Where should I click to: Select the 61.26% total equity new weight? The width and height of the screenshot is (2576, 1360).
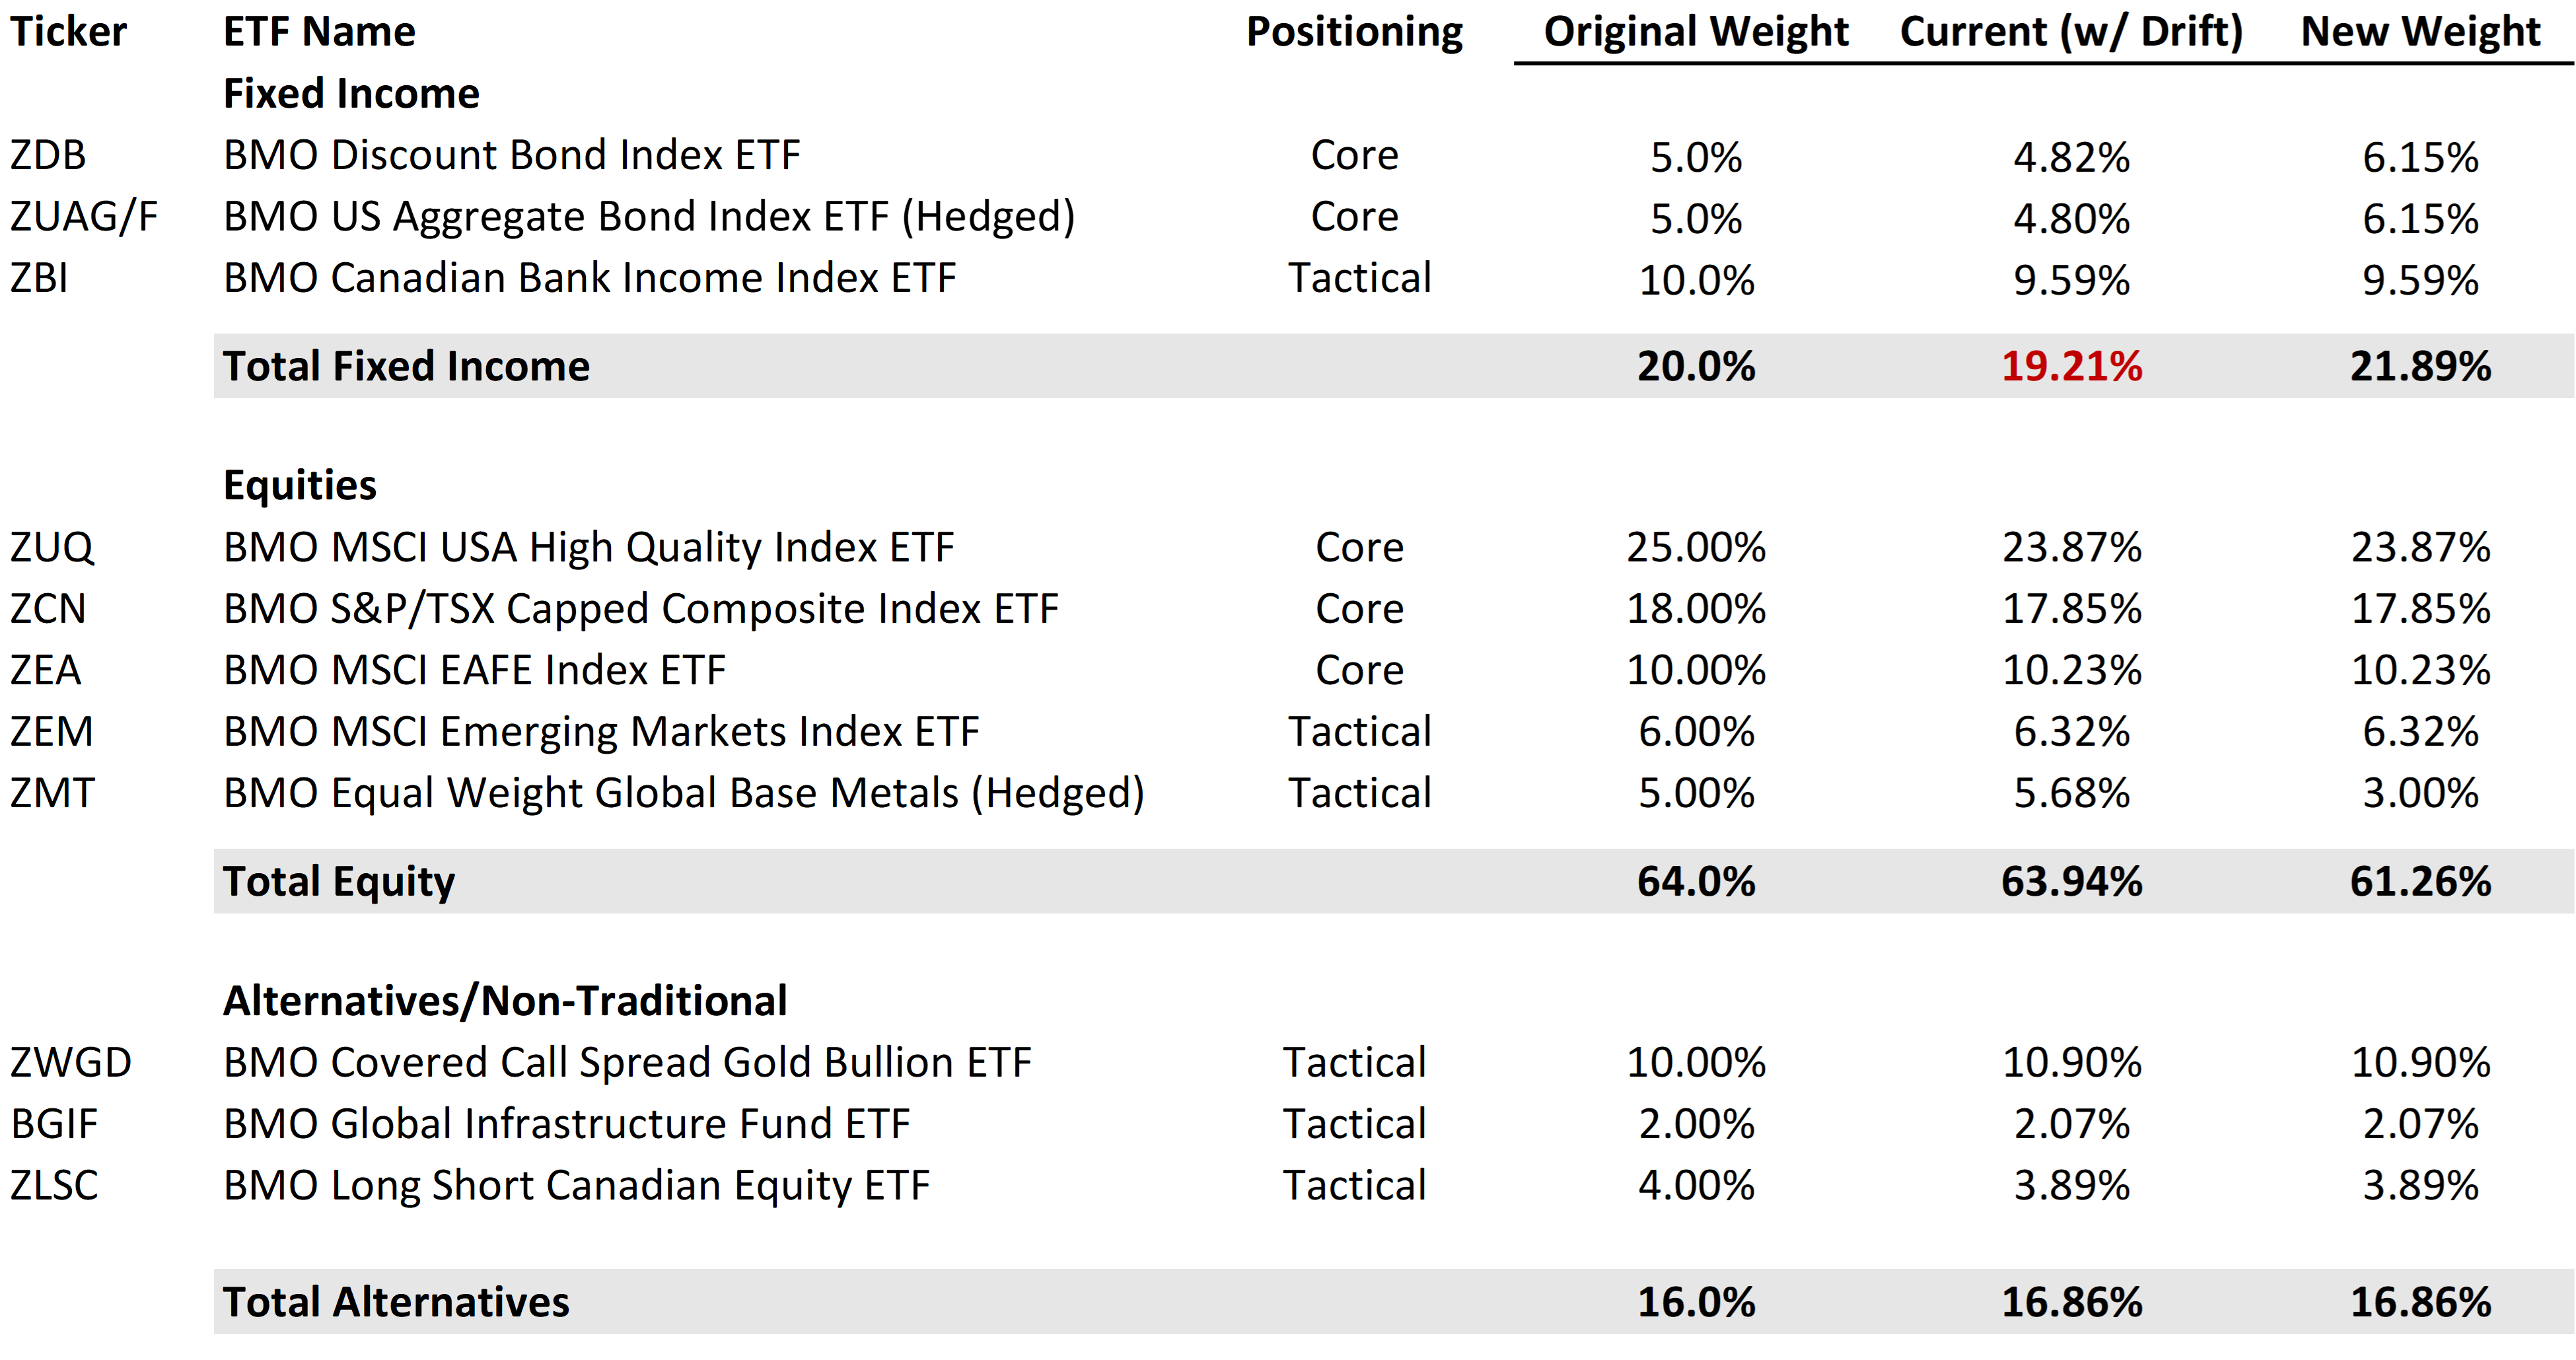click(x=2420, y=882)
